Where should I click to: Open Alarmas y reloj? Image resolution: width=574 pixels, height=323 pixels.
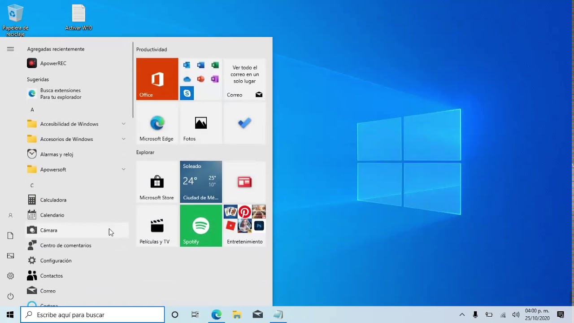point(77,154)
